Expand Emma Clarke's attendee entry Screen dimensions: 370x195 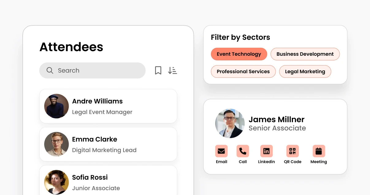[108, 144]
